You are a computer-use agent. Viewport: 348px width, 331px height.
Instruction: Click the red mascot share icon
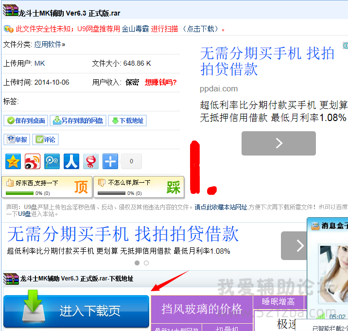[x=91, y=161]
